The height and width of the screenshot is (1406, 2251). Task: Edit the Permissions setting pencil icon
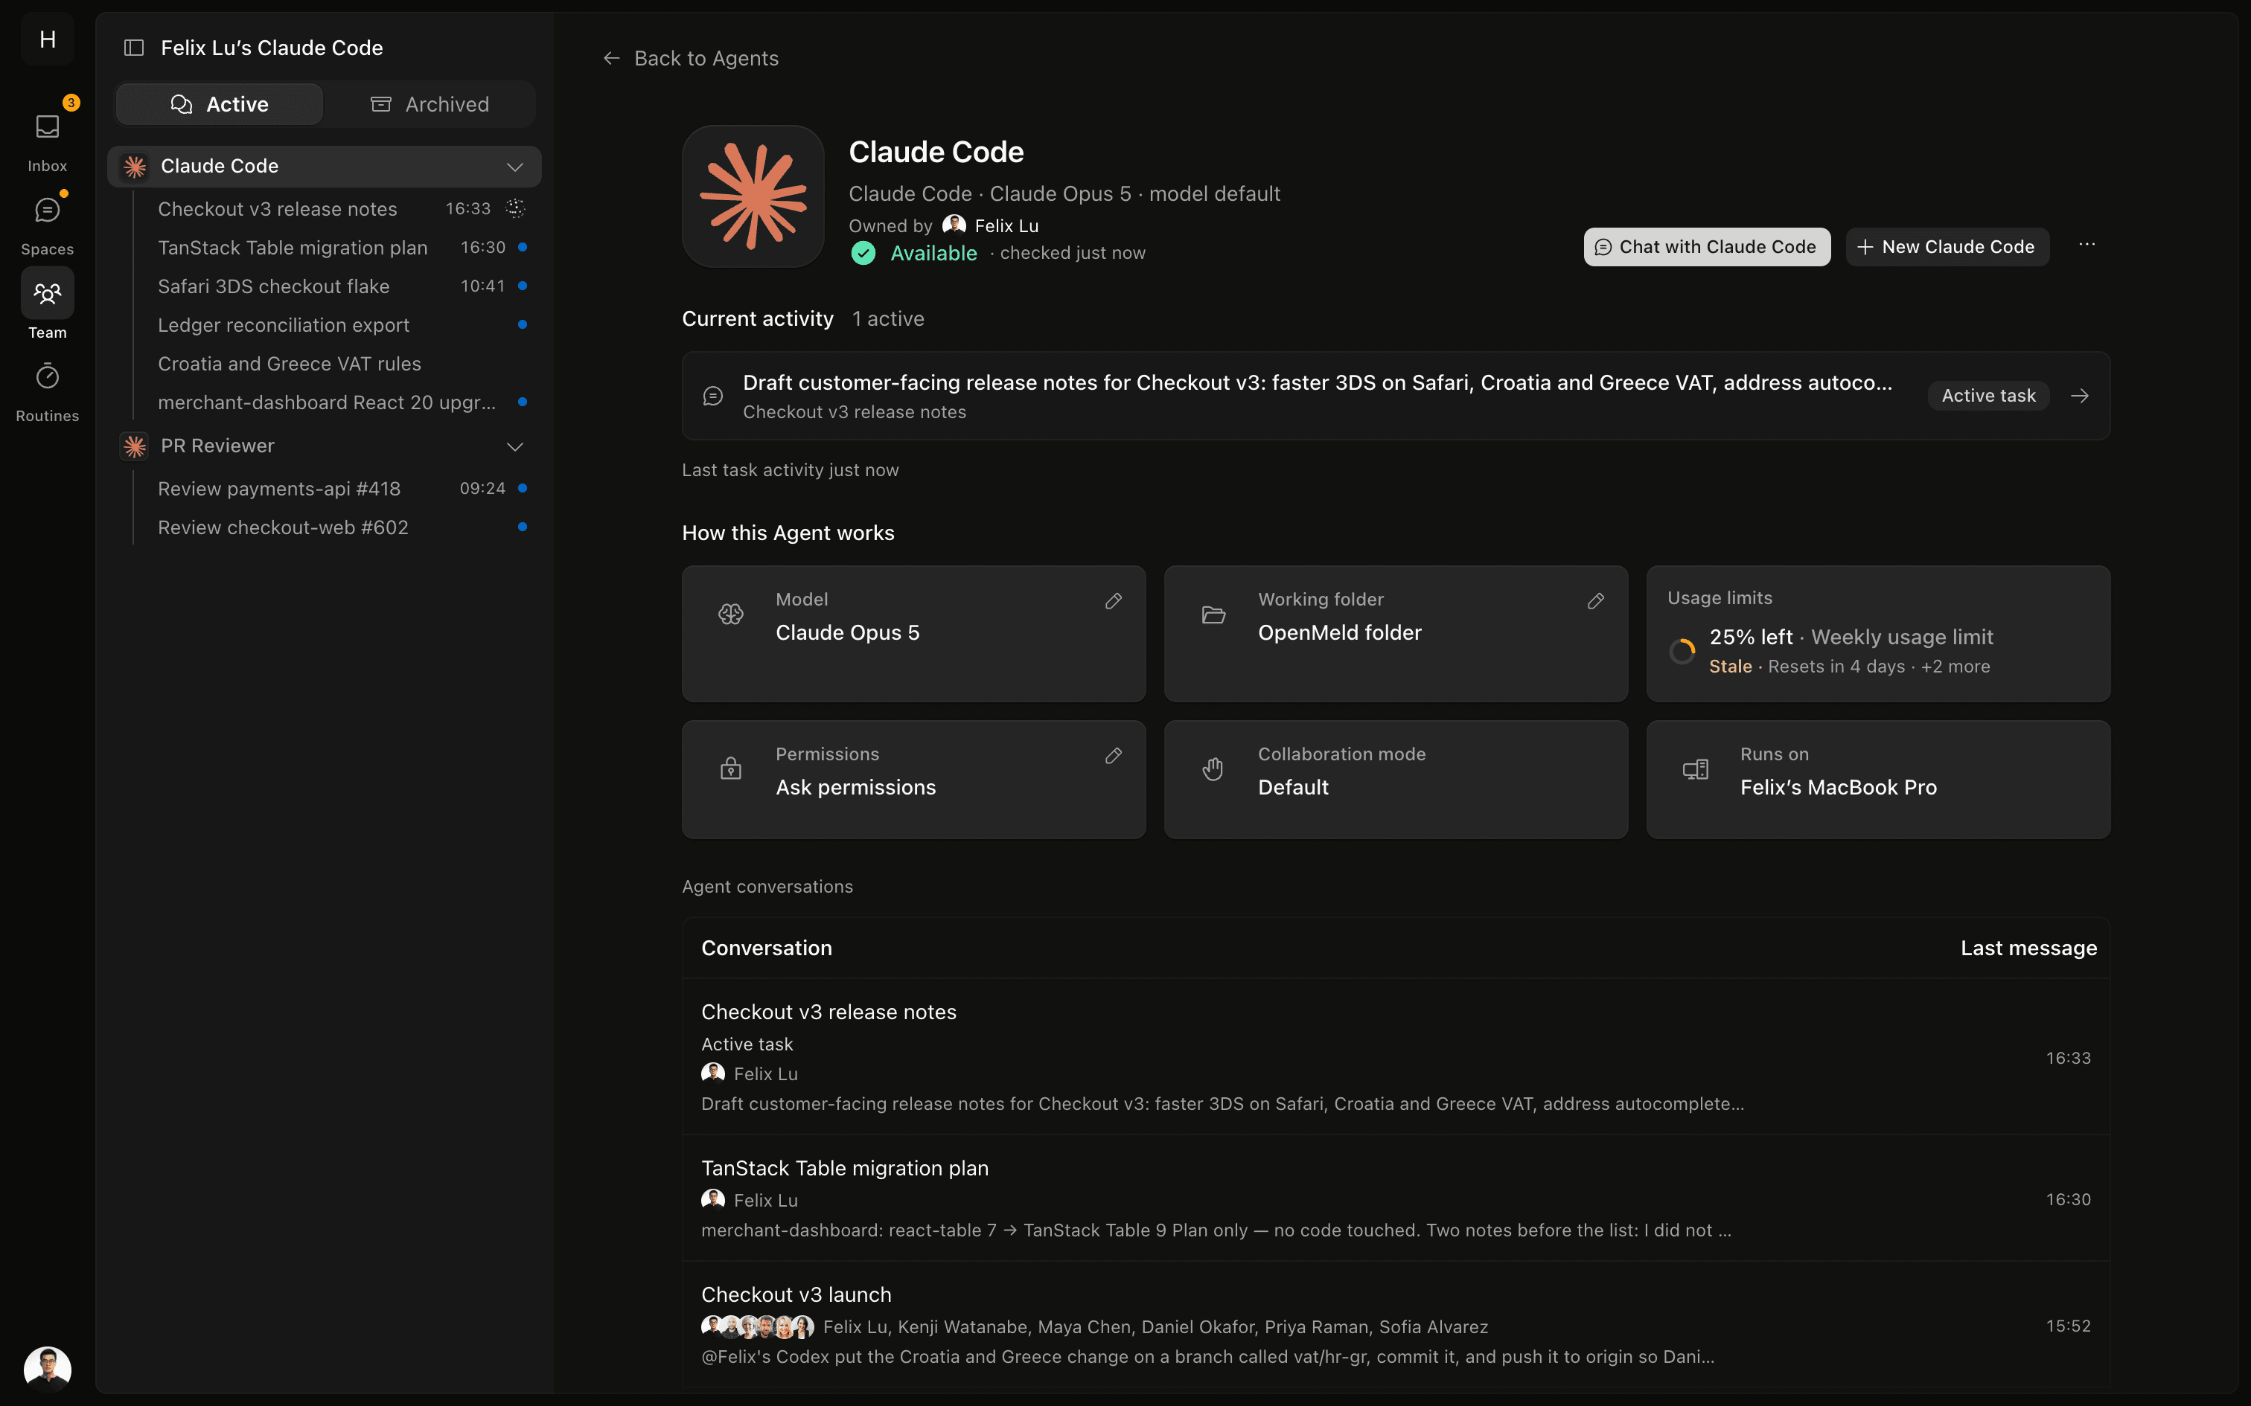pos(1114,756)
